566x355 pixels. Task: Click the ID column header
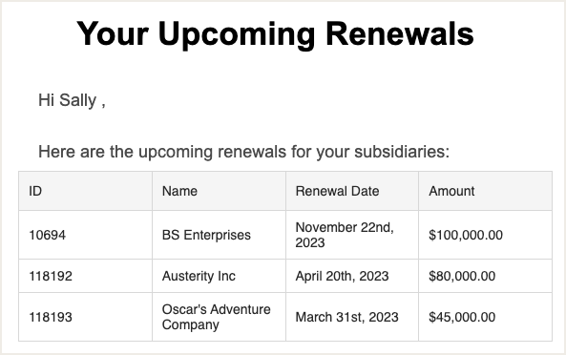coord(86,191)
